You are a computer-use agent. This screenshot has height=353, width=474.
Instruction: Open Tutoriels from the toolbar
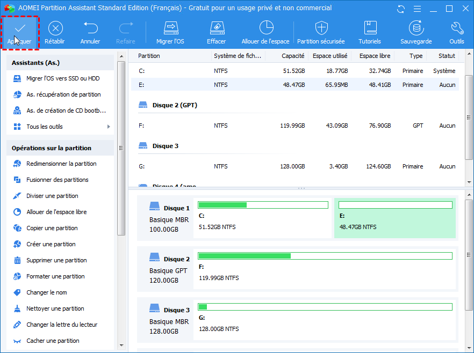click(x=370, y=29)
